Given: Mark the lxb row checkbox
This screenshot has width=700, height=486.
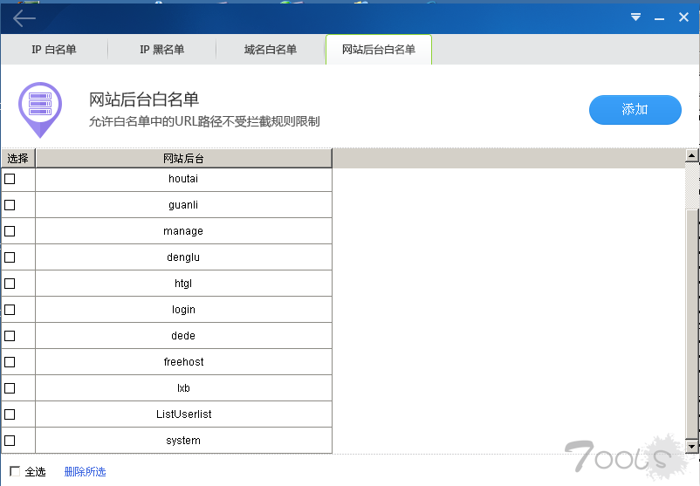Looking at the screenshot, I should [10, 388].
